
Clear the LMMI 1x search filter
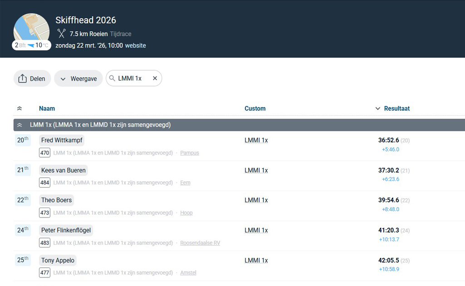(x=154, y=78)
